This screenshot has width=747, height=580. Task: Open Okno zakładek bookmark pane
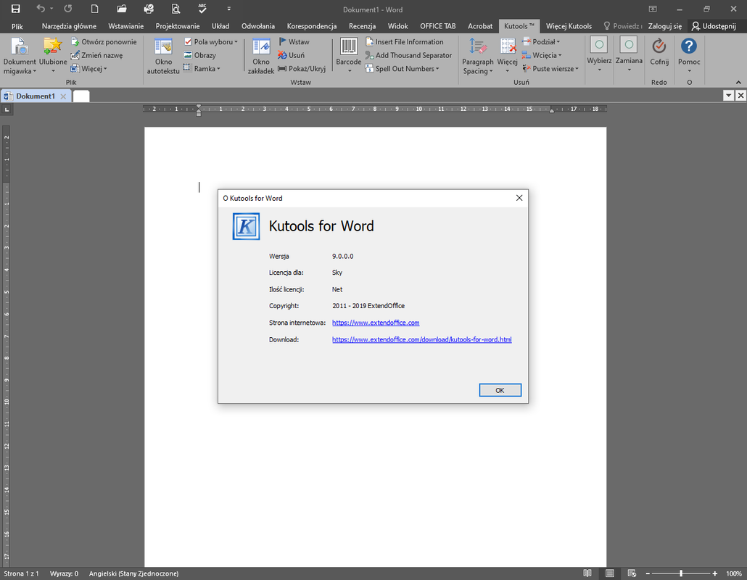(260, 56)
